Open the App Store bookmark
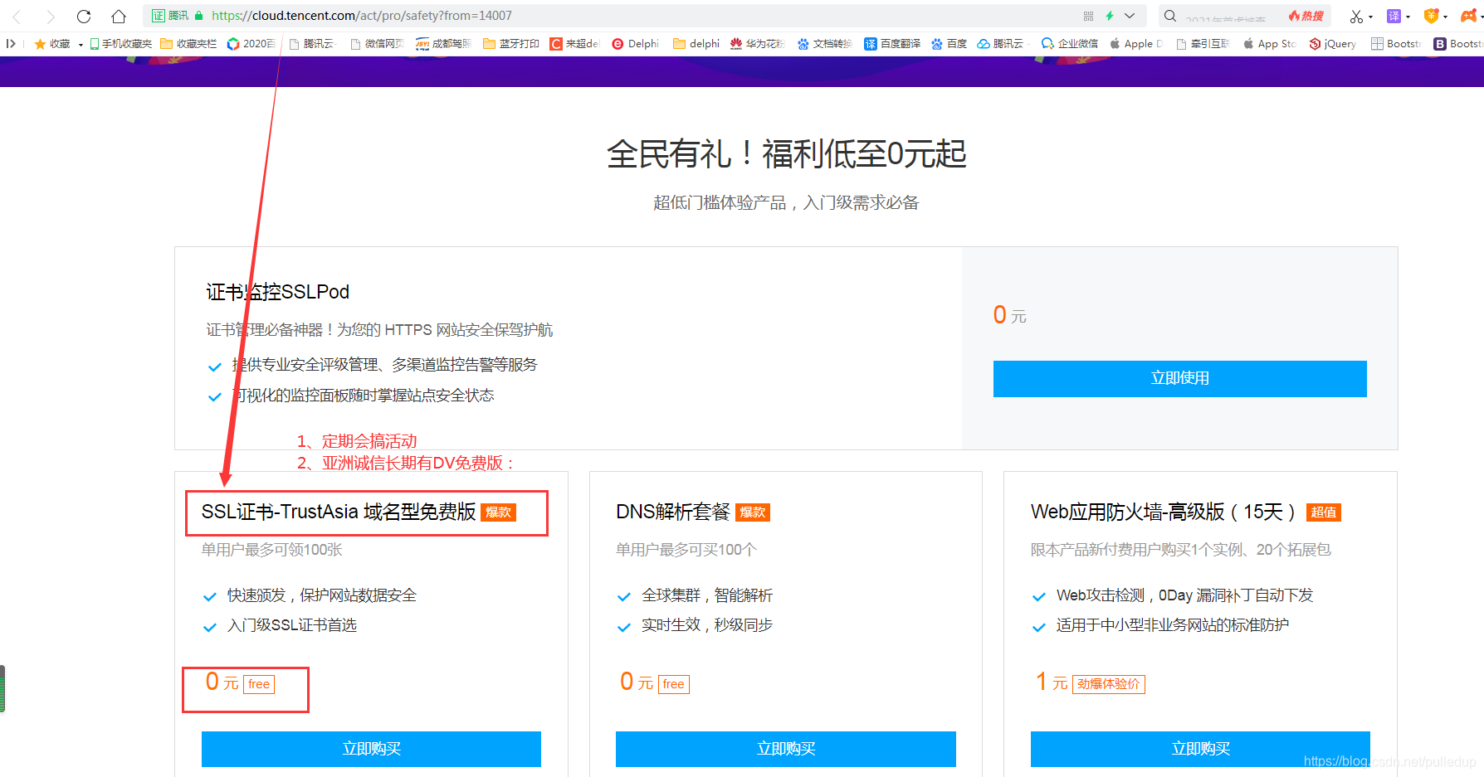1484x777 pixels. 1269,44
